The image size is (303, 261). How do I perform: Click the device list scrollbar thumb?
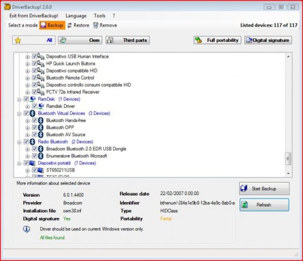pos(288,159)
